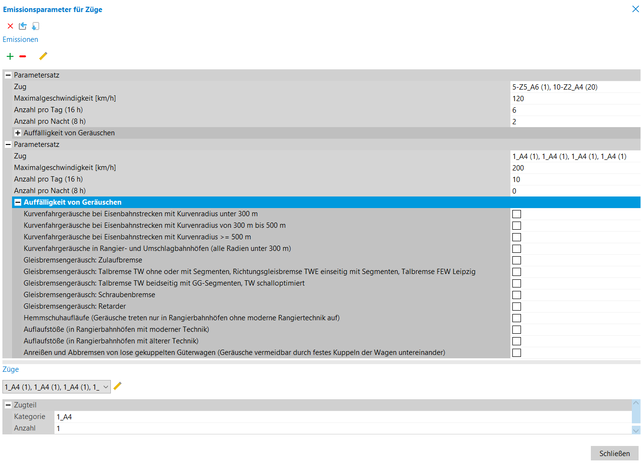Toggle Auflaufstöße mit älterer Technik checkbox

click(x=517, y=341)
